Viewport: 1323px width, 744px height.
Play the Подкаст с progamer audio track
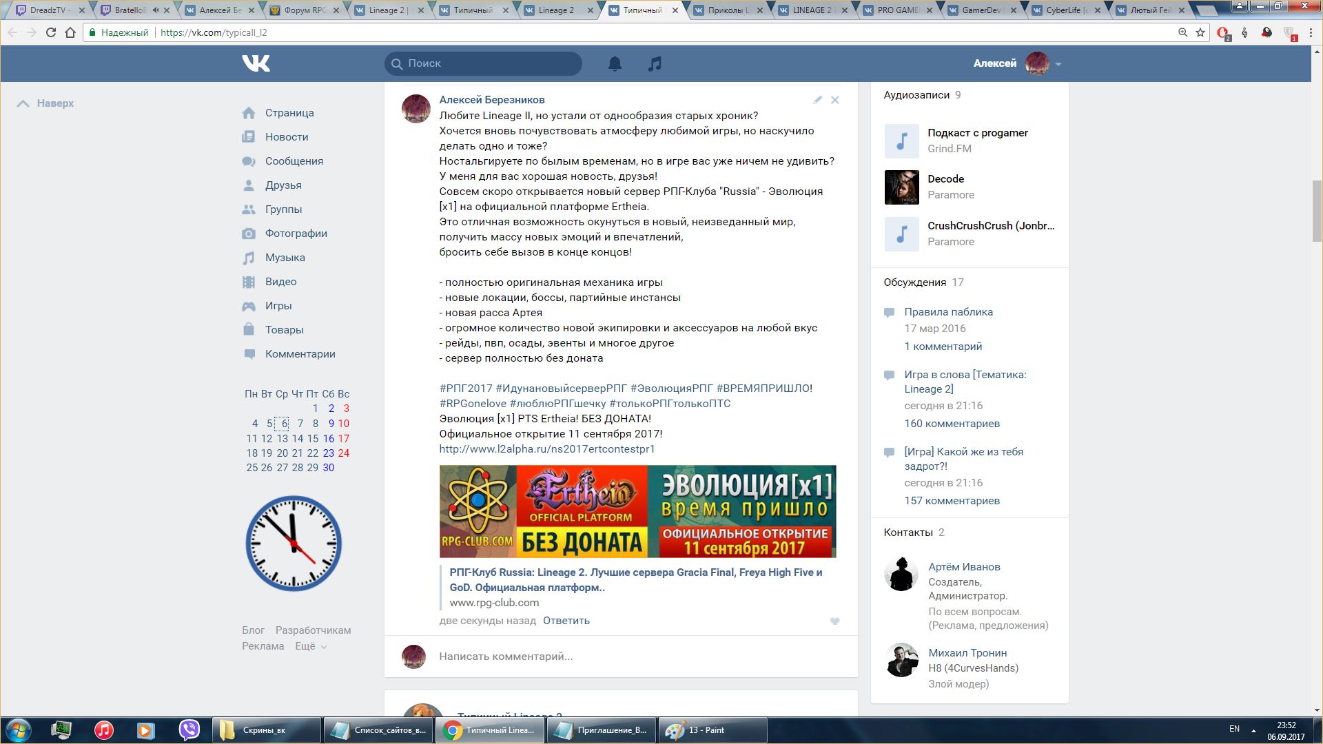[x=901, y=141]
